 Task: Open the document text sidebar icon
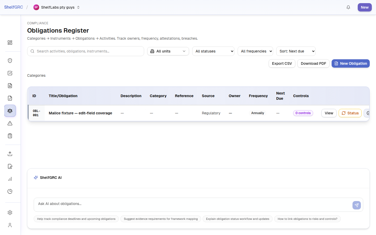10,86
